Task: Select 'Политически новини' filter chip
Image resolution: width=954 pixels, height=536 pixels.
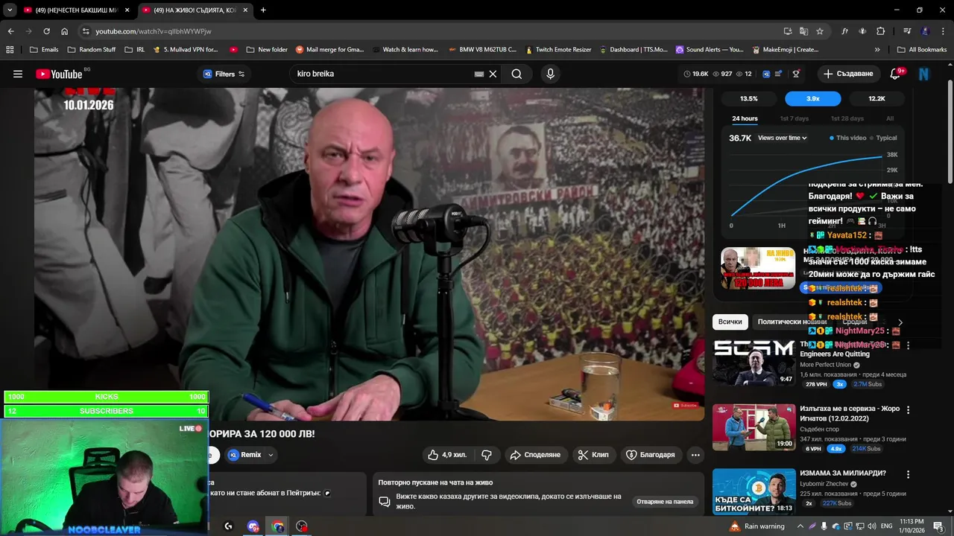Action: point(792,322)
